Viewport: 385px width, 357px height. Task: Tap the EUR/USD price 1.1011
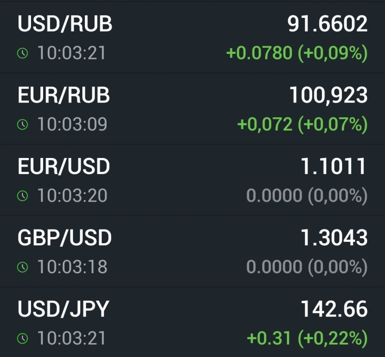tap(334, 166)
